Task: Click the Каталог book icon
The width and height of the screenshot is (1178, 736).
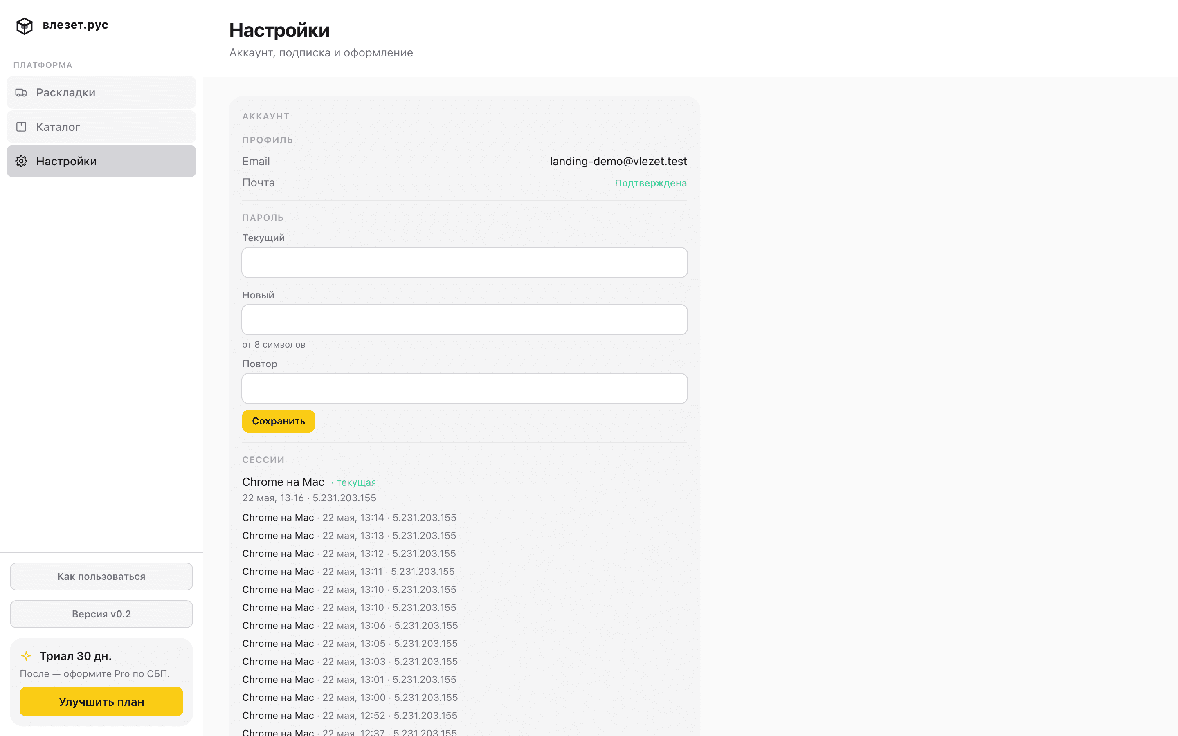Action: 21,127
